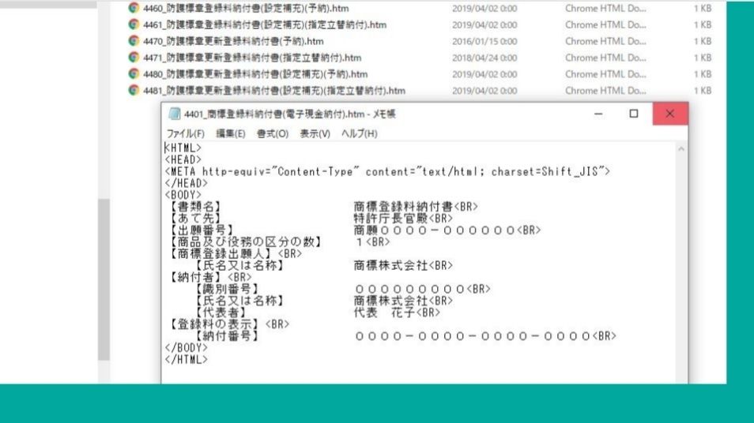Click the Chrome icon of the 4471 file
Screen dimensions: 754x423
(134, 58)
